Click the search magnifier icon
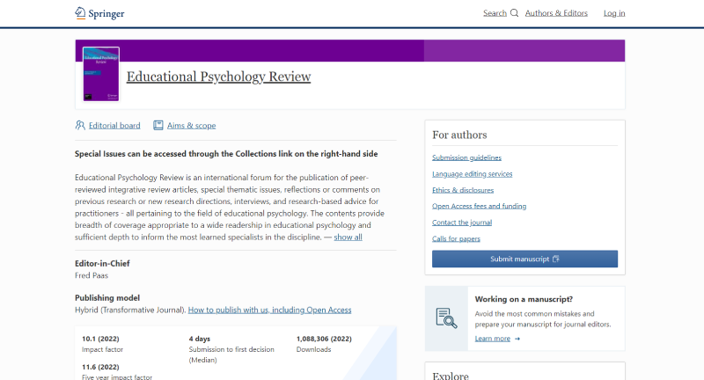This screenshot has width=704, height=380. 515,13
